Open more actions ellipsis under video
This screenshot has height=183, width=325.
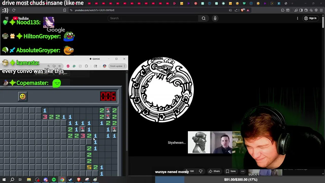[243, 171]
